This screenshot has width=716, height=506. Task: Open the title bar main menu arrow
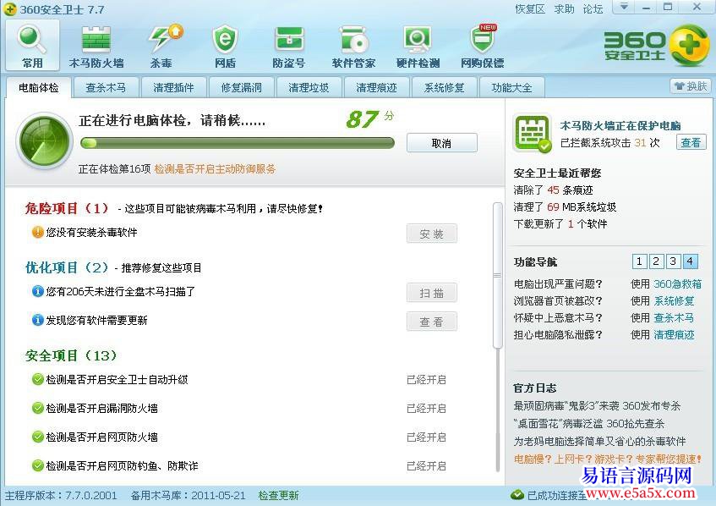pos(623,8)
